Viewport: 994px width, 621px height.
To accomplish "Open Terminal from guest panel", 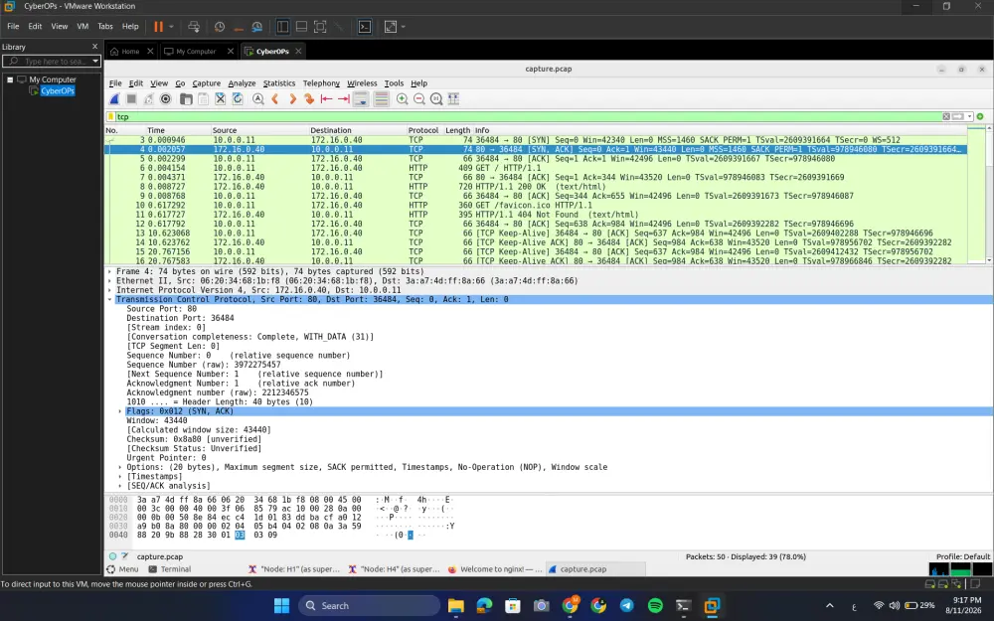I will (169, 569).
